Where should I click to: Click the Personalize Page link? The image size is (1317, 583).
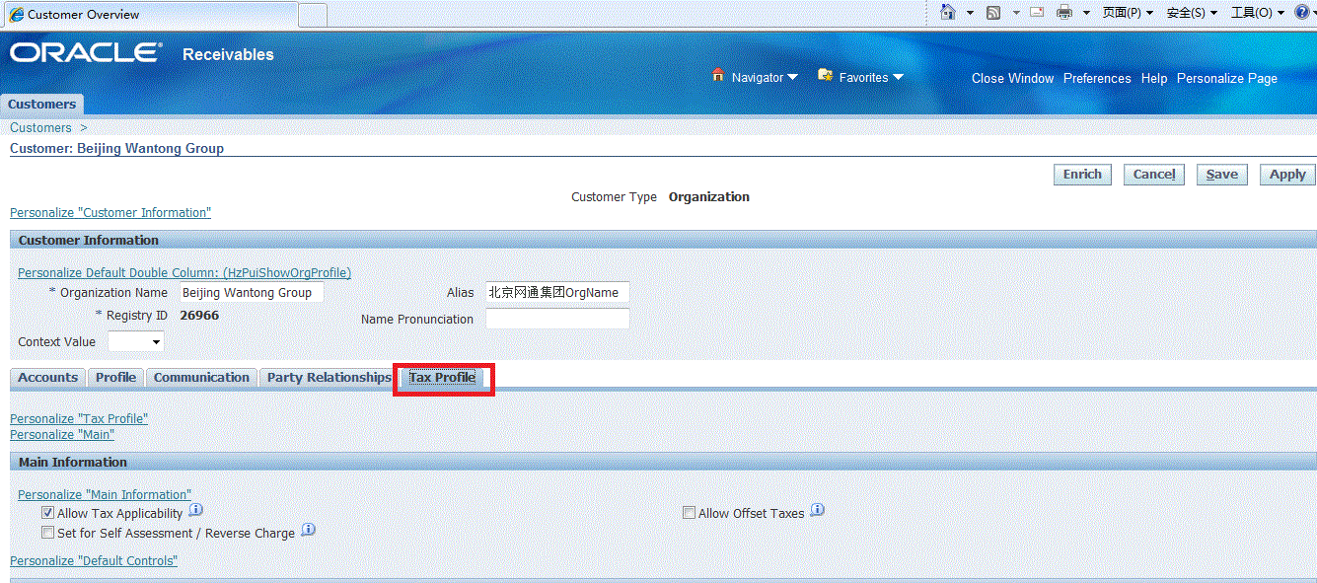(1227, 78)
